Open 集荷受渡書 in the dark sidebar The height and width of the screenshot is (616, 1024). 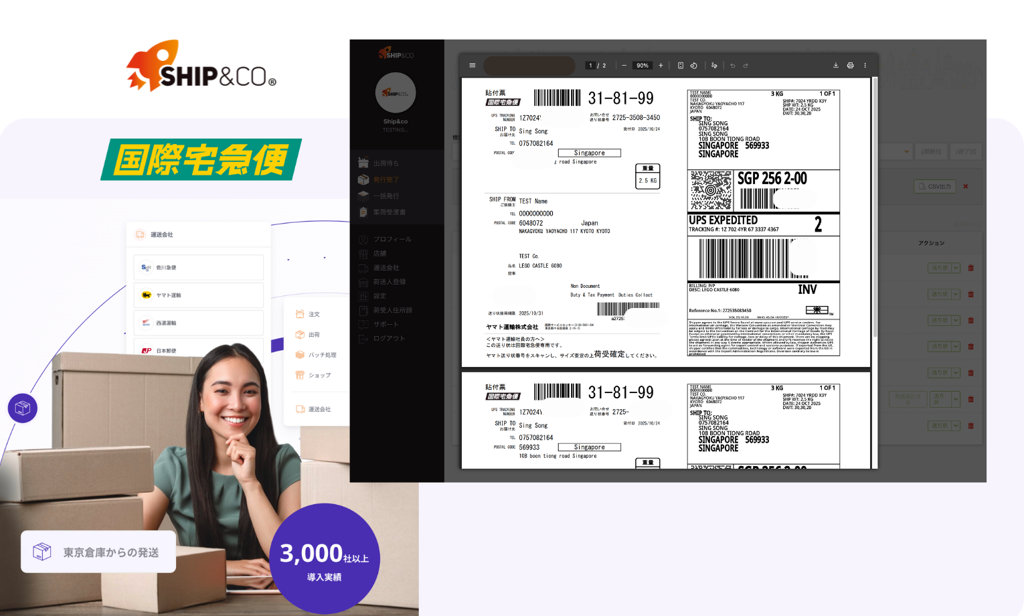click(x=389, y=212)
